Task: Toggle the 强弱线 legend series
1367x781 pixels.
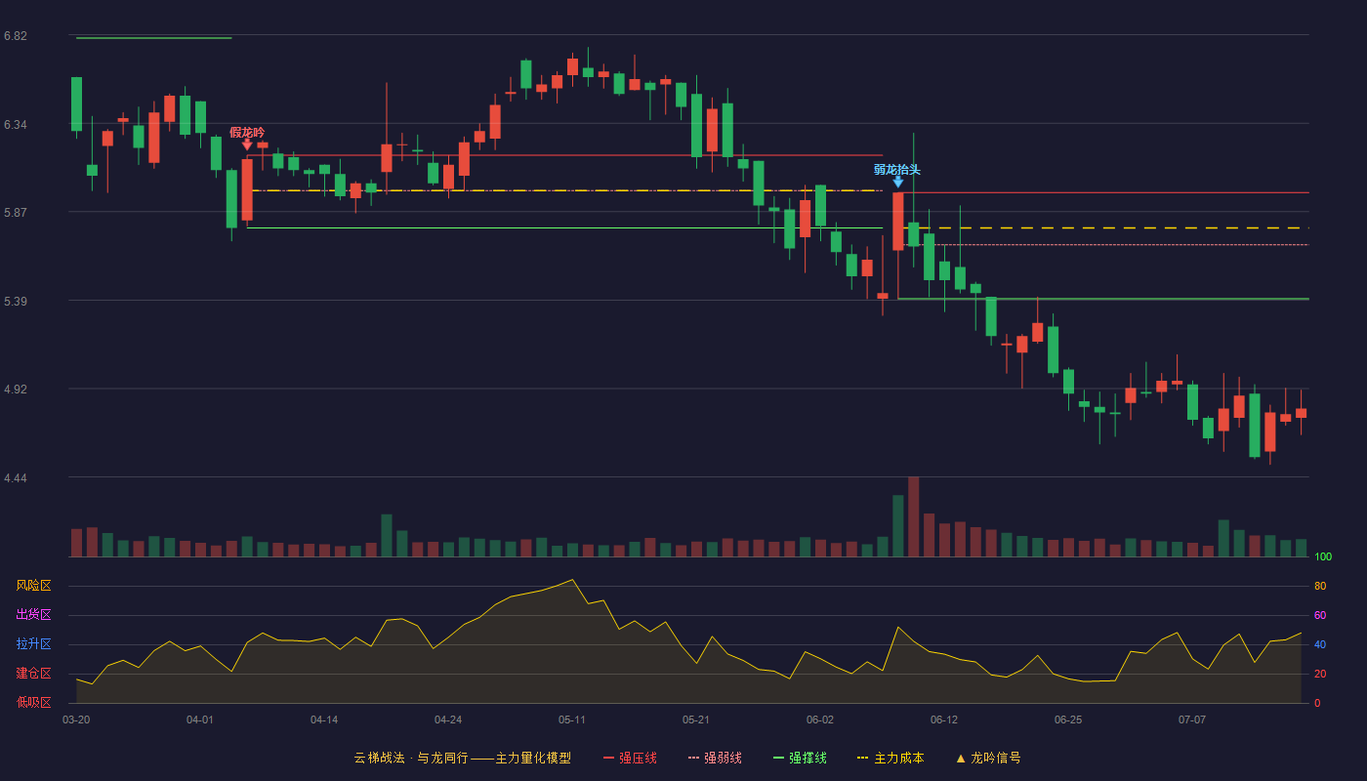Action: click(x=715, y=758)
